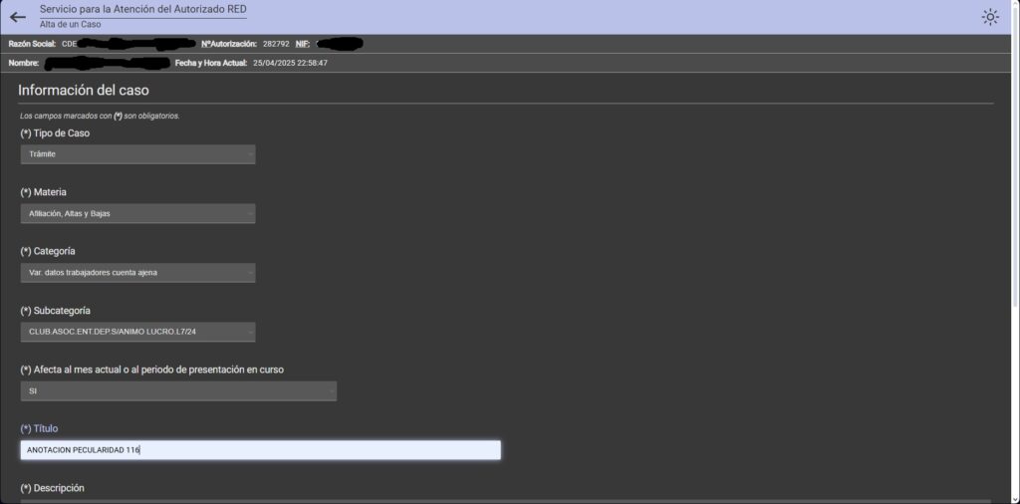Expand the Subcategoría dropdown
Image resolution: width=1020 pixels, height=504 pixels.
tap(137, 331)
